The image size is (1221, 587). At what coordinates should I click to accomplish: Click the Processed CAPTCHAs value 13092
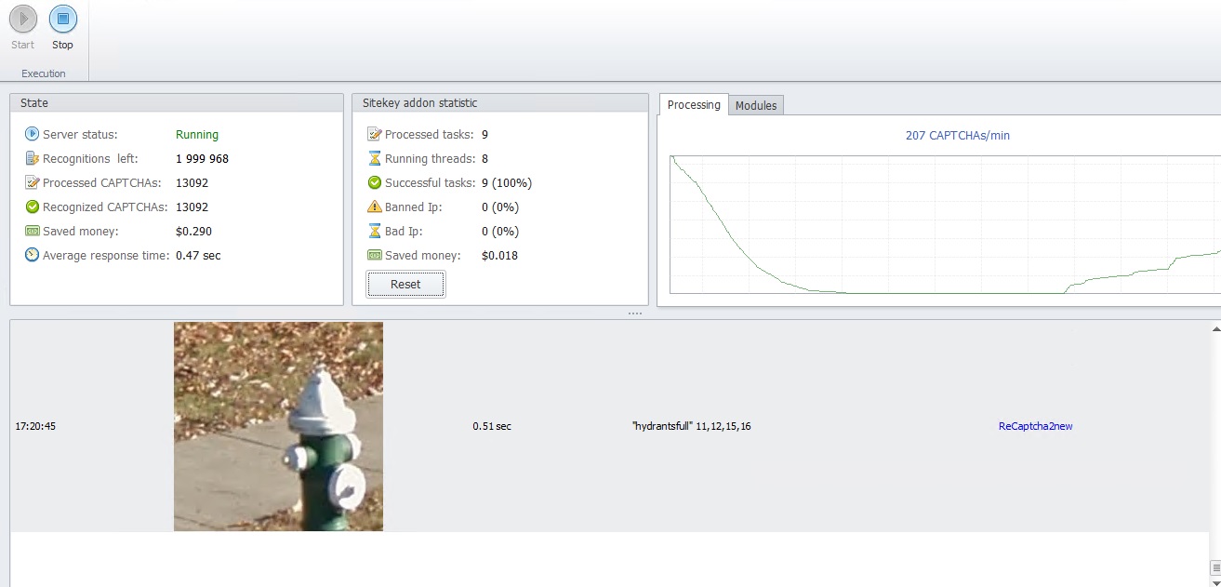click(192, 183)
